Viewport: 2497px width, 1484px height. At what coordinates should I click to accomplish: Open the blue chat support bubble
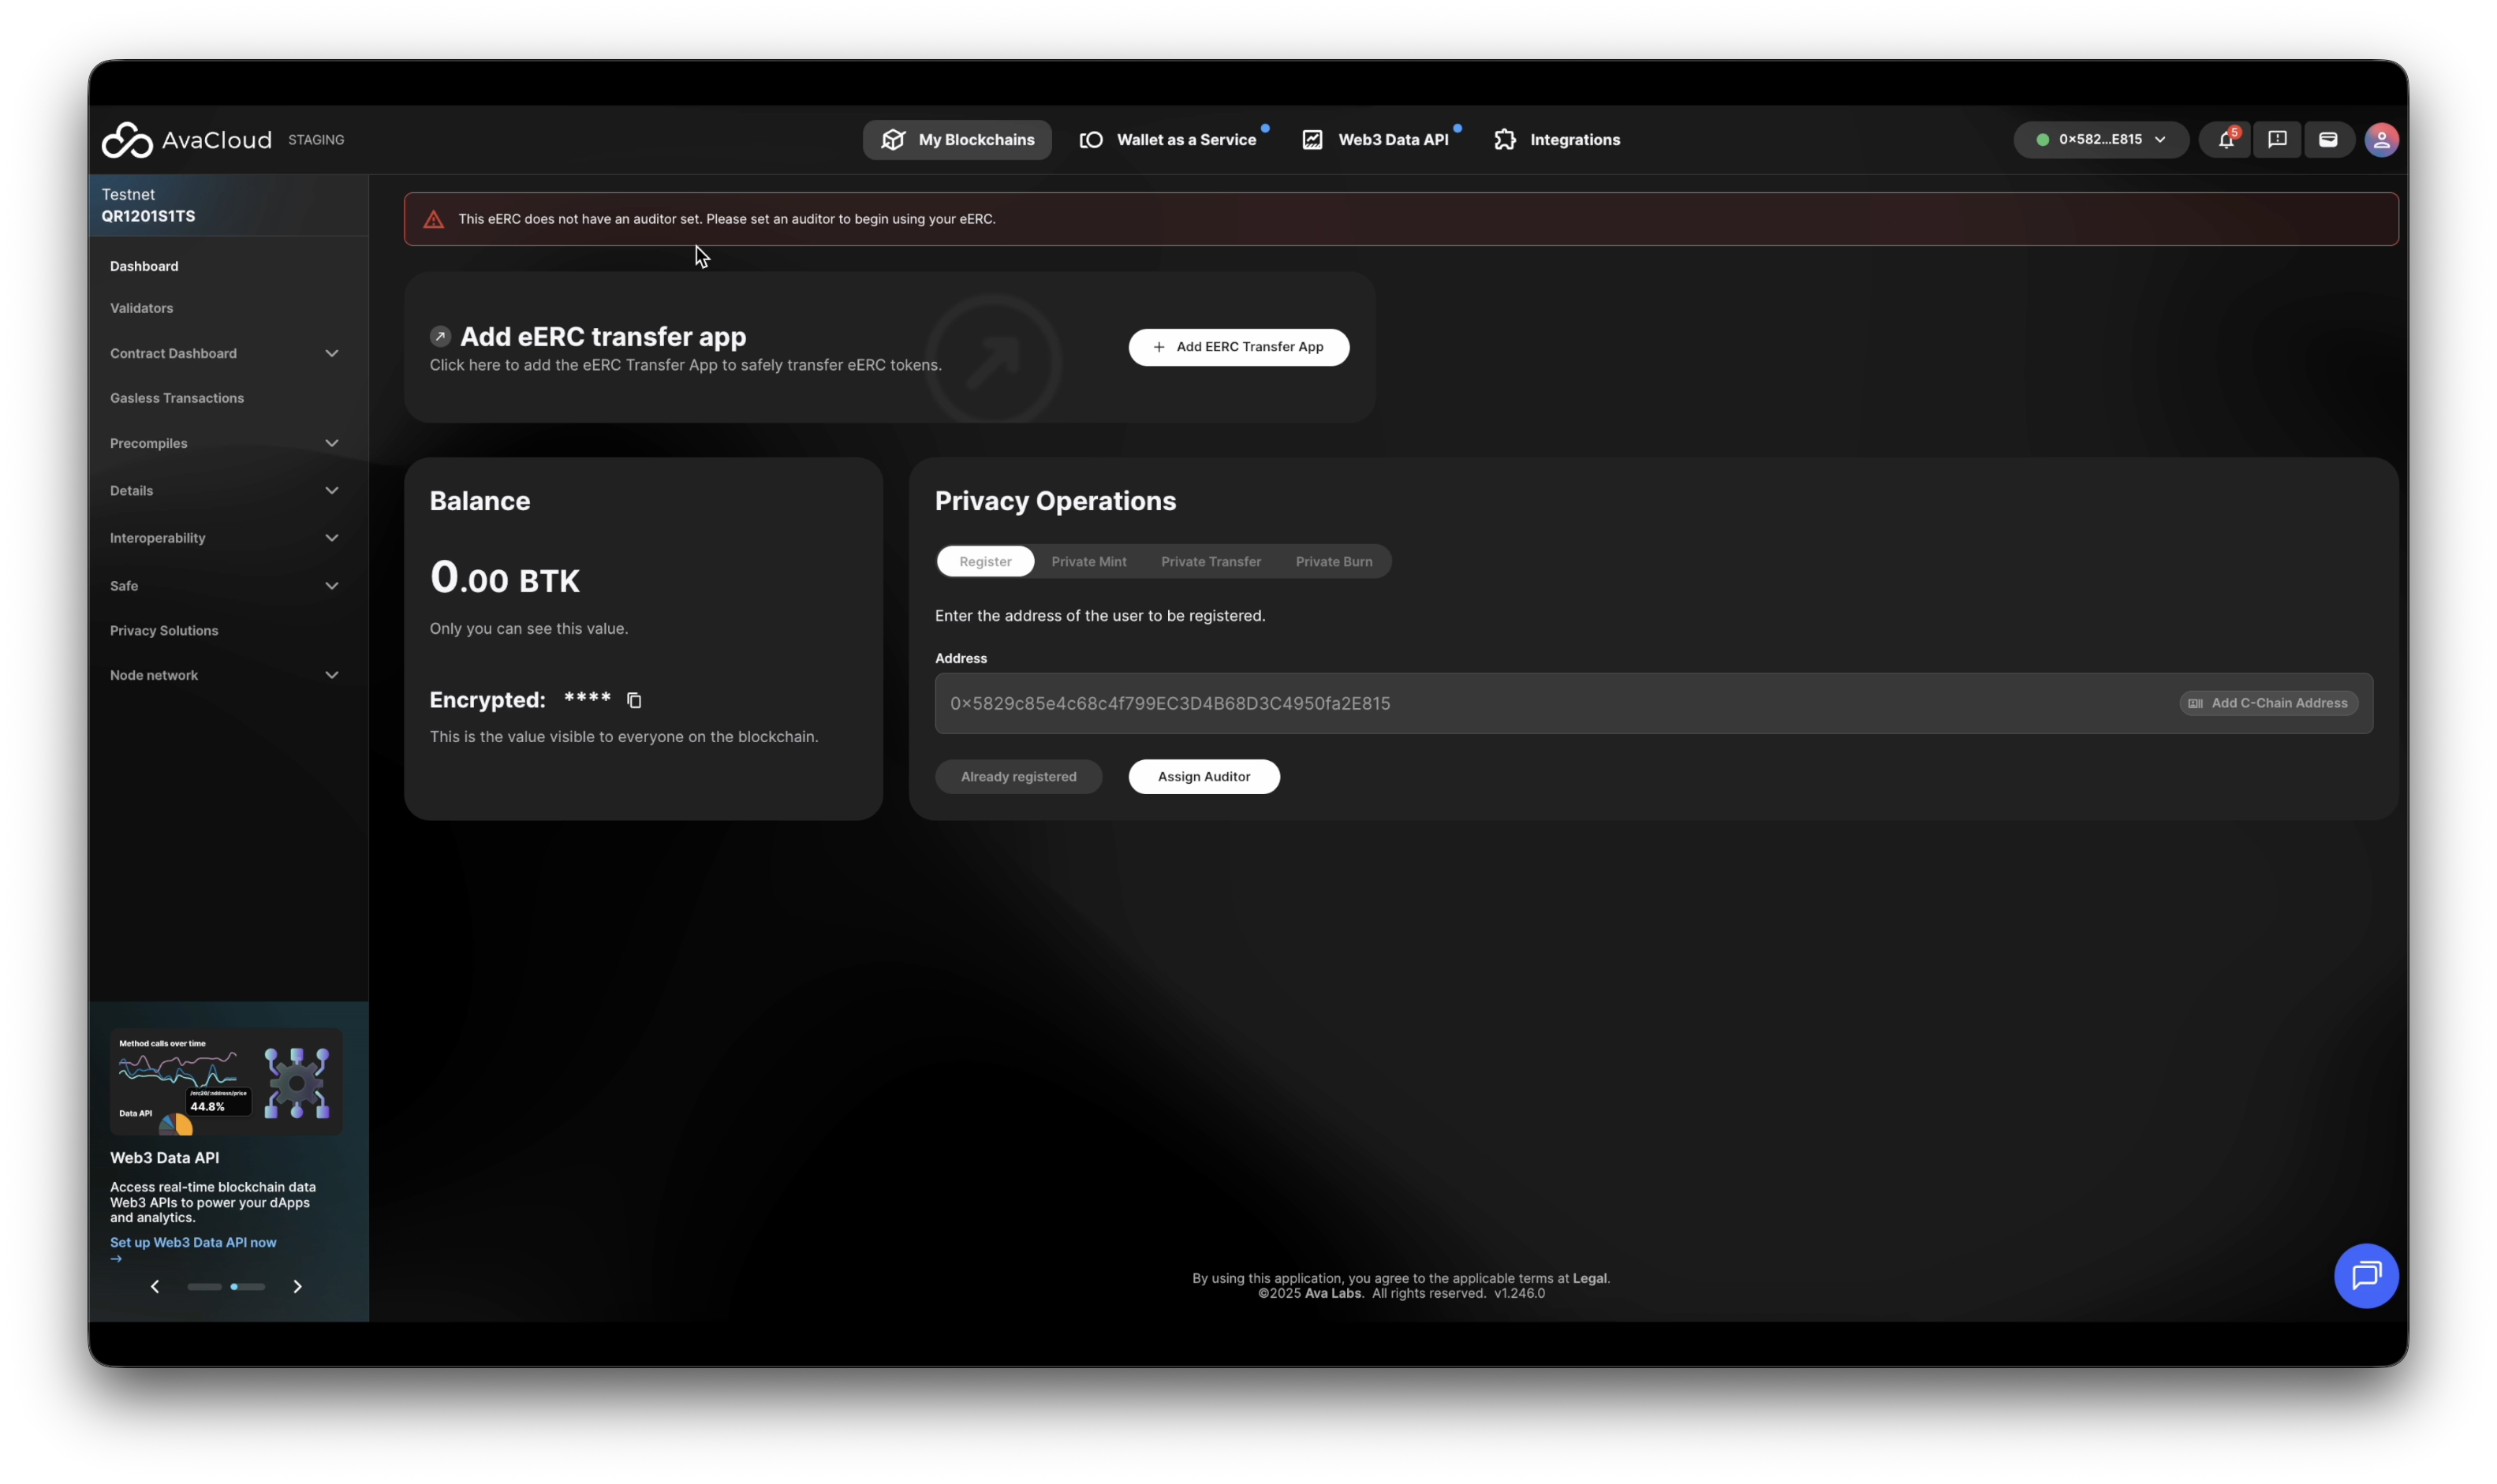tap(2365, 1275)
